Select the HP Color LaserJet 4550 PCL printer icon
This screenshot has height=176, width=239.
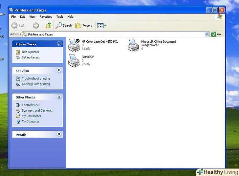point(74,45)
